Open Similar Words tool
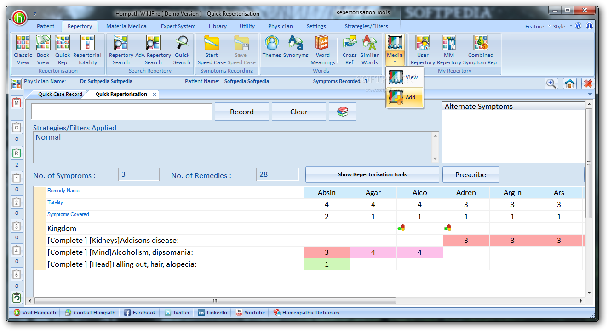Screen dimensions: 608x331 pos(370,50)
